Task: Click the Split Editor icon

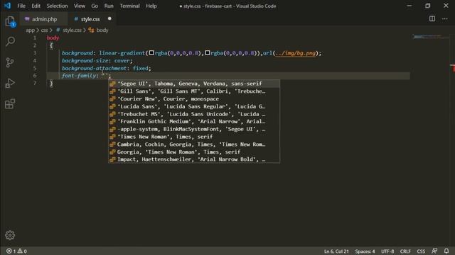Action: (432, 19)
